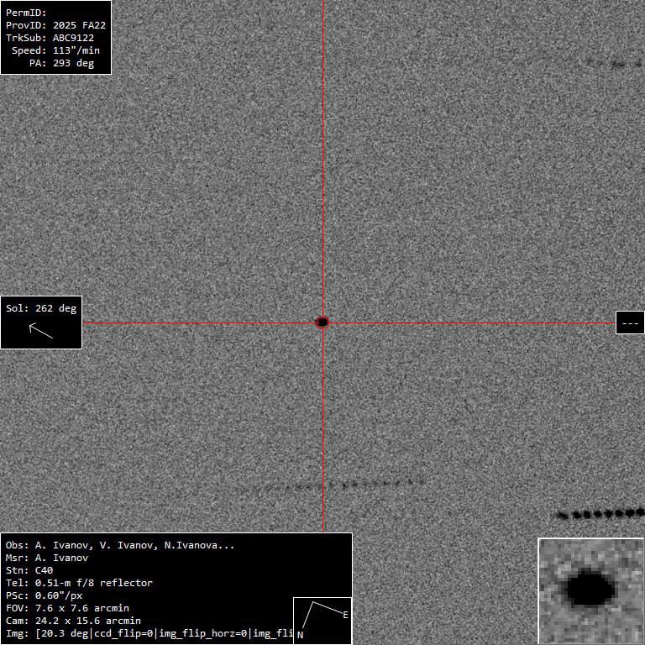Click the asteroid at crosshair center

pos(322,322)
